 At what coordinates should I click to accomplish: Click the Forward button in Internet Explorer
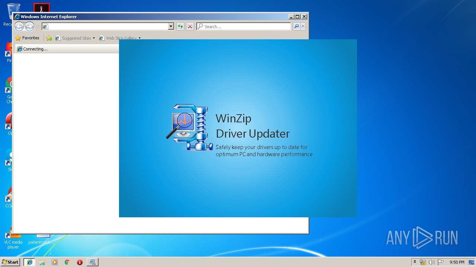point(29,26)
